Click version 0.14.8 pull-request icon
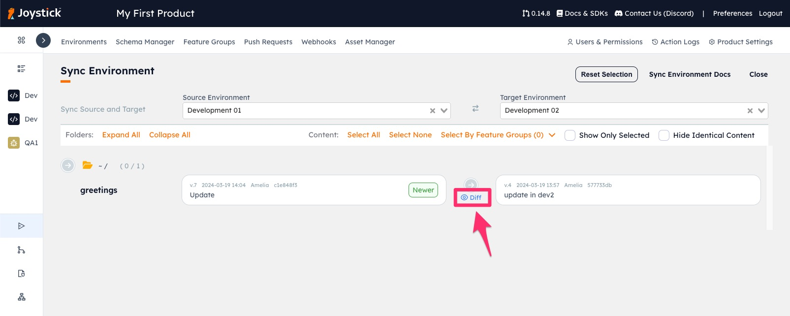 click(x=526, y=13)
